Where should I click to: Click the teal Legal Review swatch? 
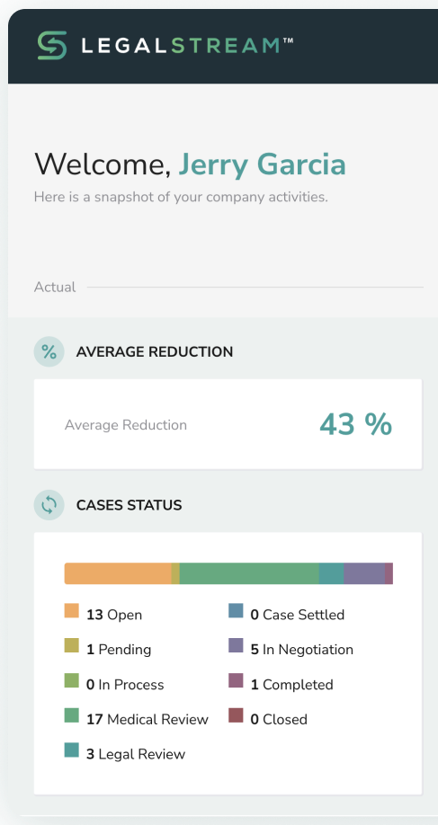coord(72,750)
